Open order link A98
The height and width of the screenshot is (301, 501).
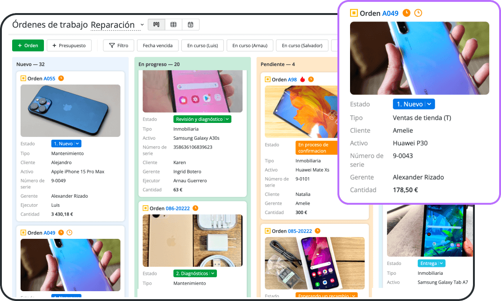pyautogui.click(x=293, y=79)
